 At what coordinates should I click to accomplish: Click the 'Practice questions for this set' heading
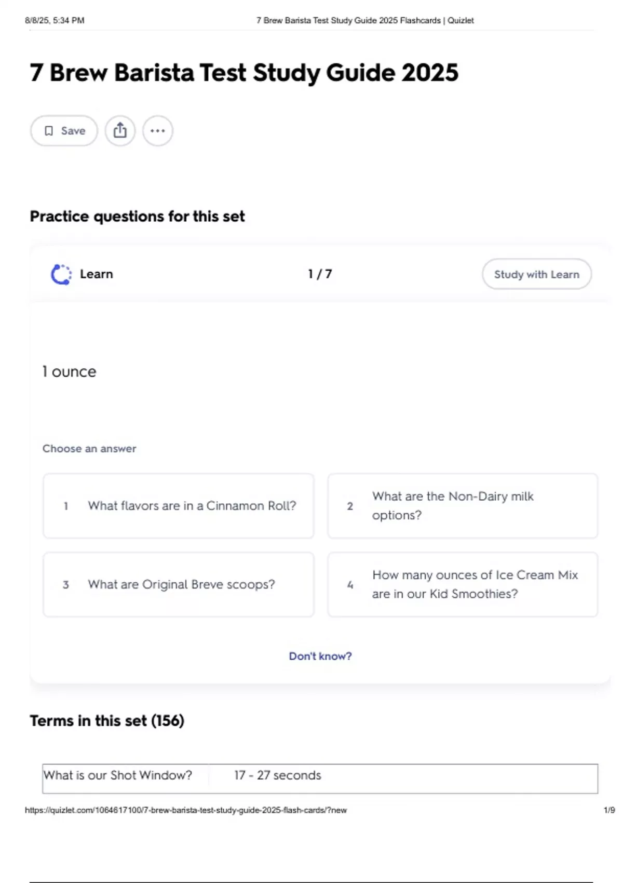137,217
